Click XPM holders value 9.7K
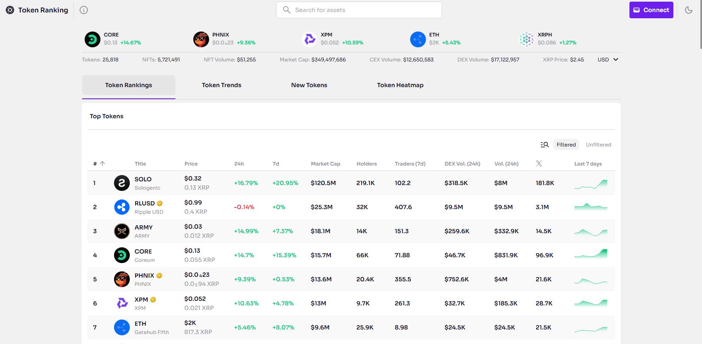702x344 pixels. coord(363,303)
